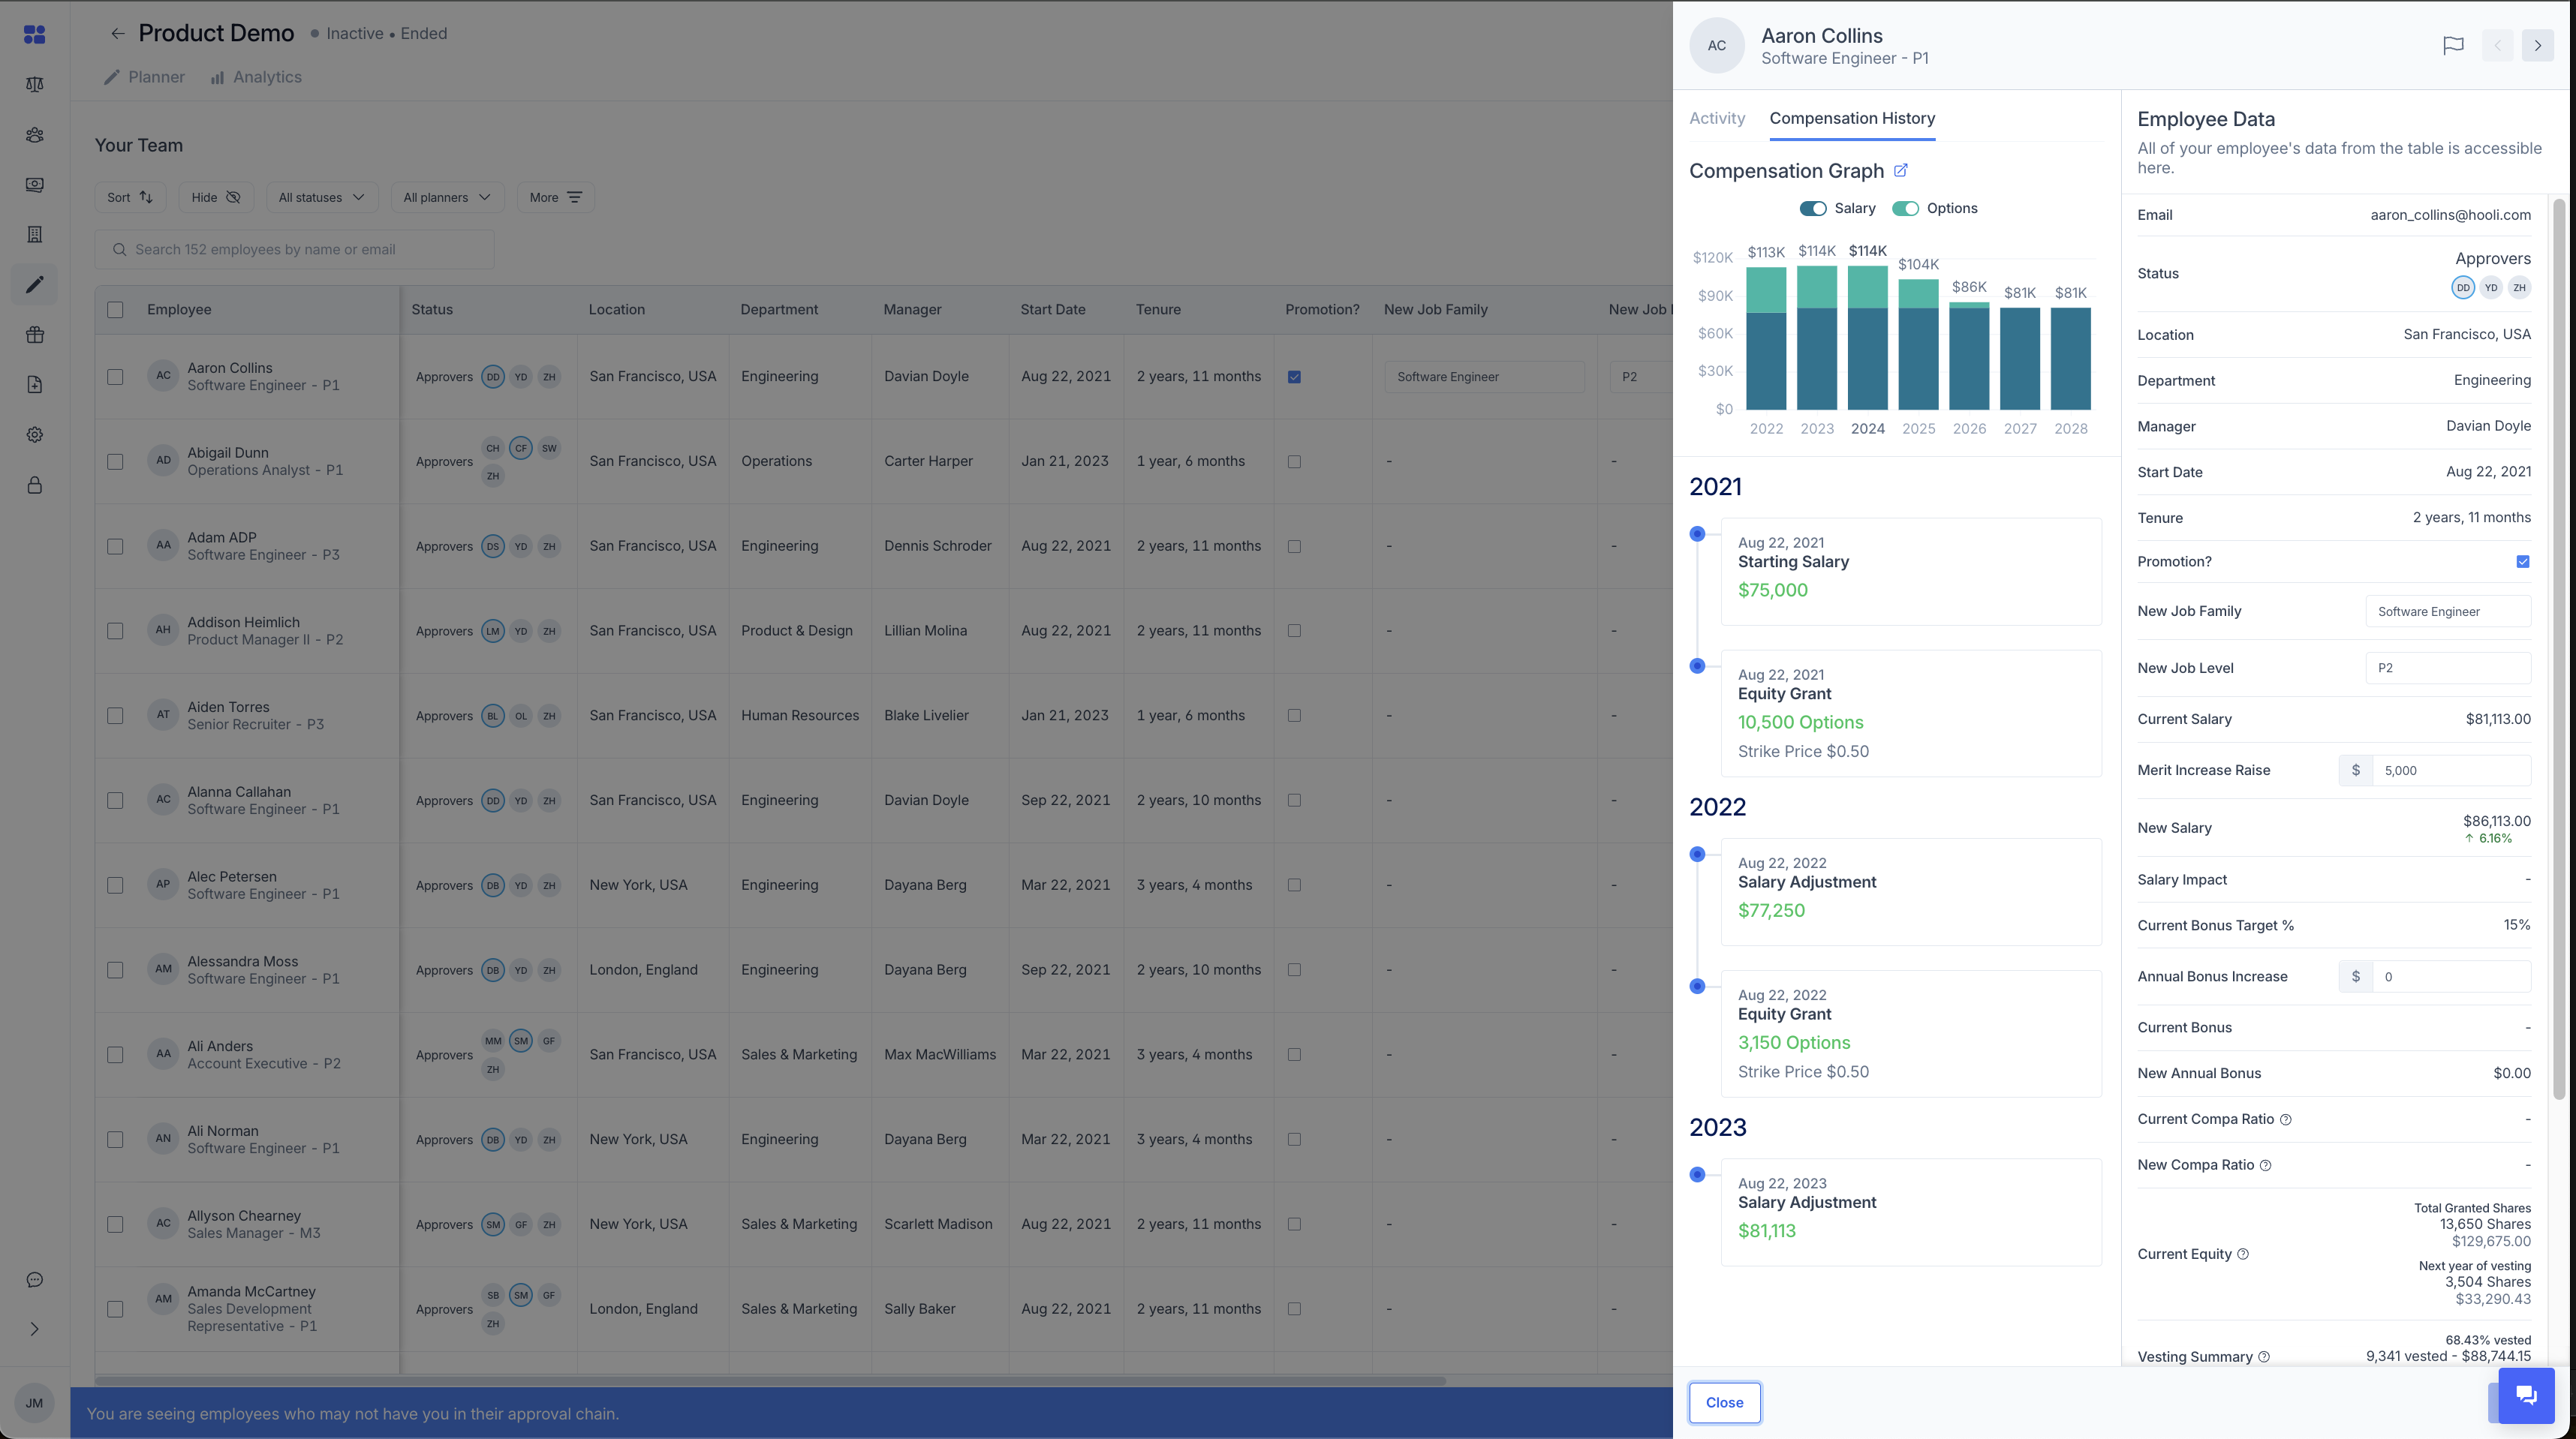Disable the Options toggle on the graph
This screenshot has width=2576, height=1439.
(1906, 208)
